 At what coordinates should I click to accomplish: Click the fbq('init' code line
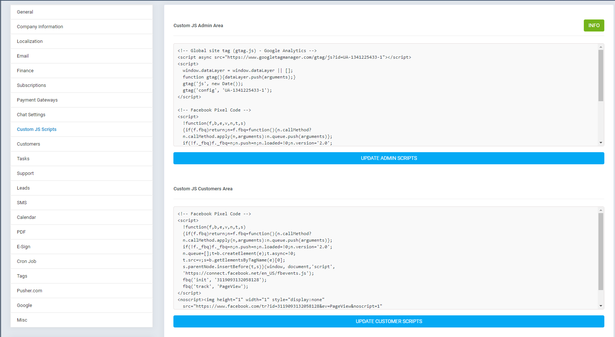(224, 280)
